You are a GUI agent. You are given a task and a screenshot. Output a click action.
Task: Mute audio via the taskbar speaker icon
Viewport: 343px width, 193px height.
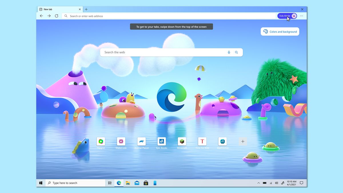coord(276,183)
